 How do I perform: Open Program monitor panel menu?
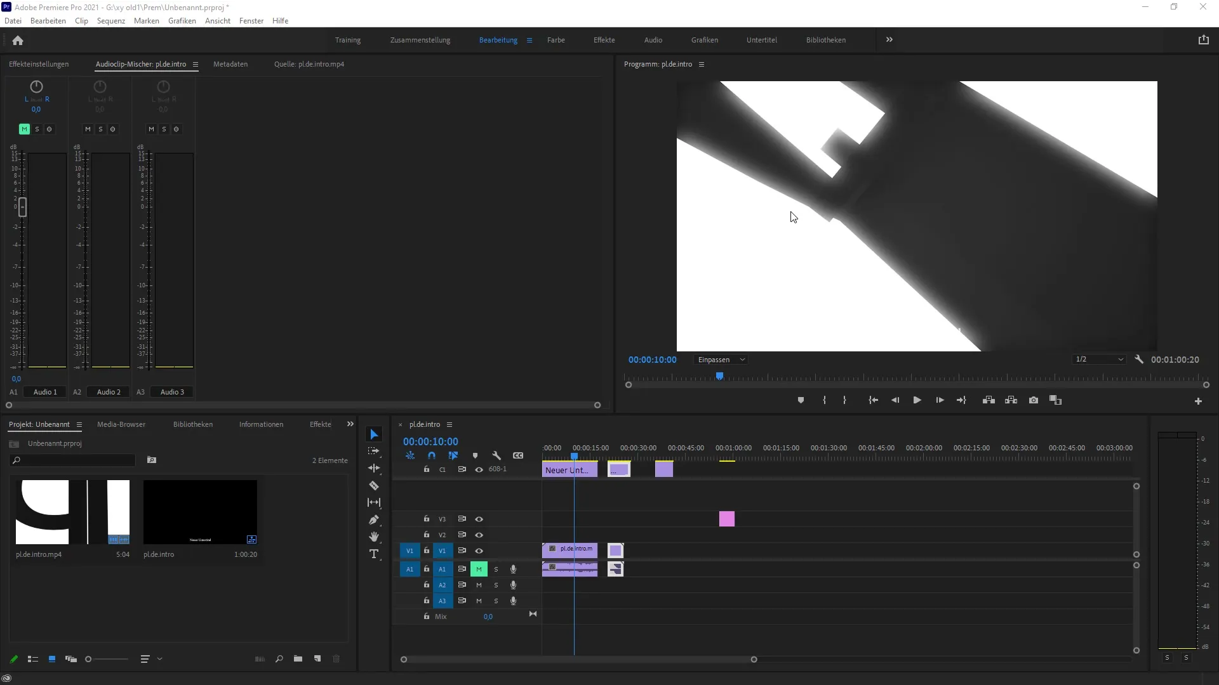pyautogui.click(x=702, y=64)
